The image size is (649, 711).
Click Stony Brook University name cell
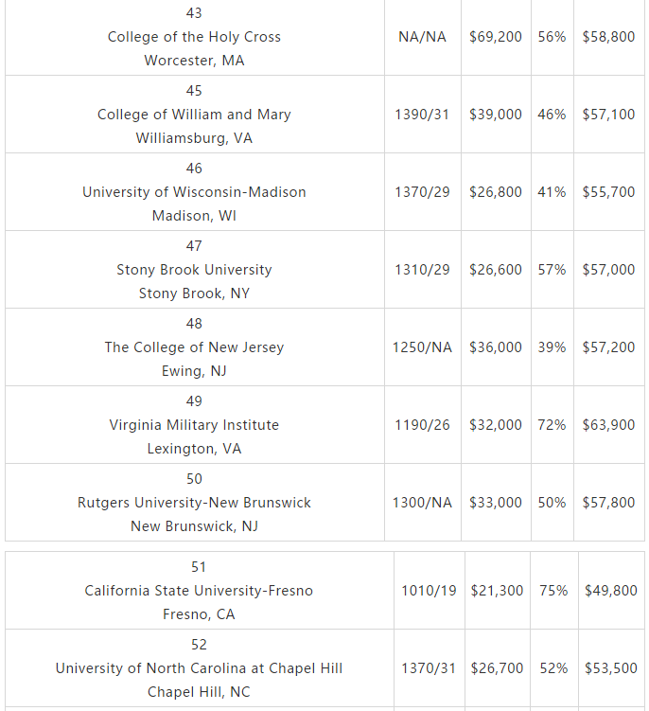194,269
